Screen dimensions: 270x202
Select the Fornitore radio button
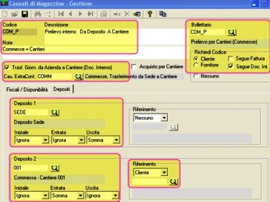pos(196,65)
